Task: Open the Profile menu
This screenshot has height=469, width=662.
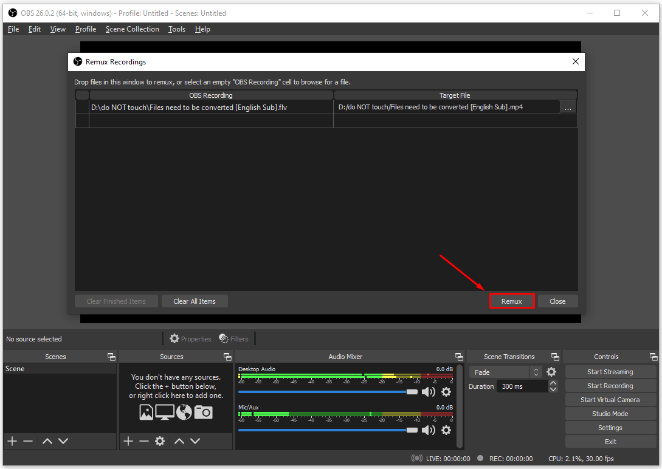Action: (x=86, y=29)
